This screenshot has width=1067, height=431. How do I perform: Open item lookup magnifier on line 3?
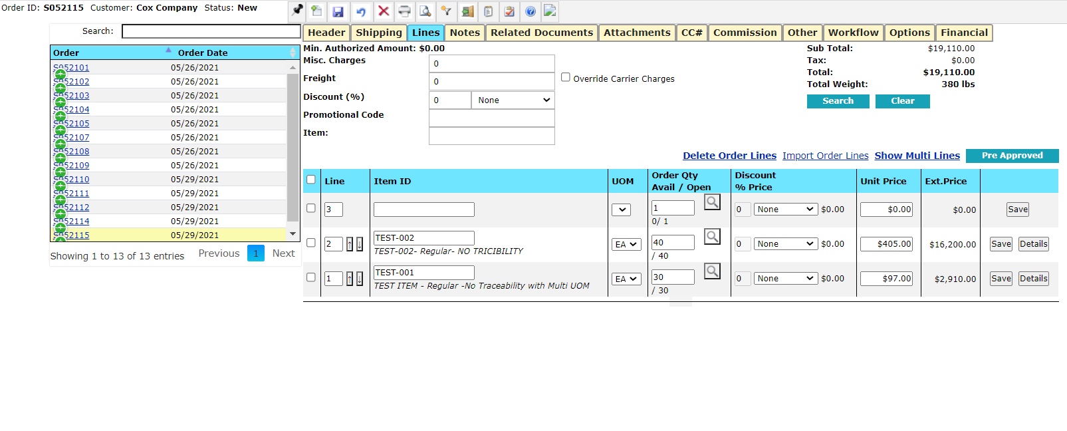[712, 202]
